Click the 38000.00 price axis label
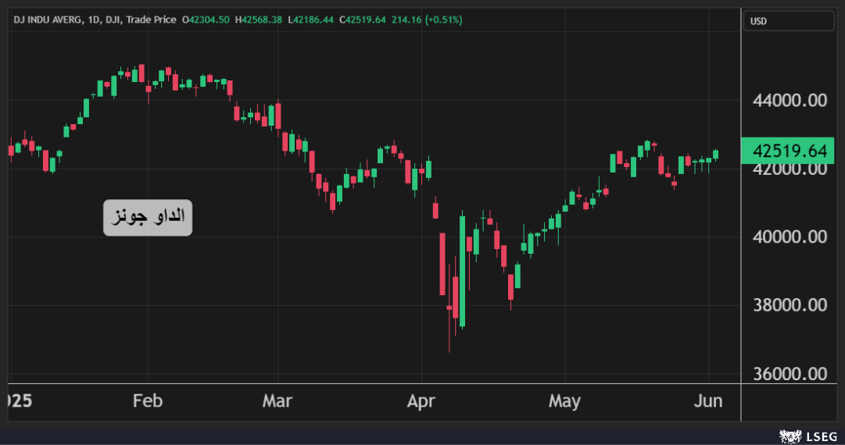 pos(790,305)
